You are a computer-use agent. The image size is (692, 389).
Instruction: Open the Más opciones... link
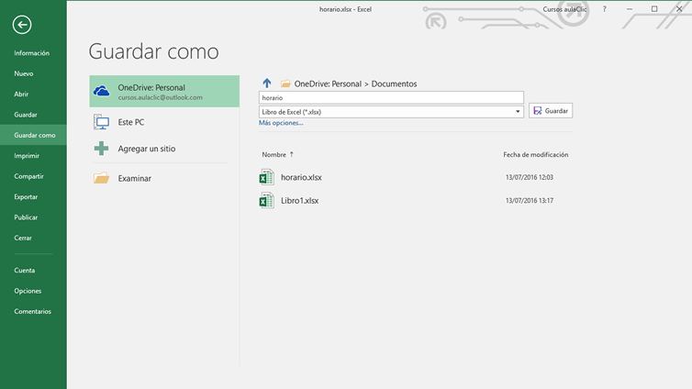click(x=281, y=123)
